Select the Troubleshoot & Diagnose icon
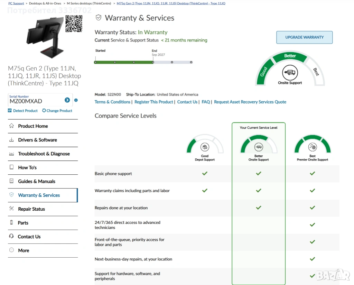 pyautogui.click(x=11, y=154)
